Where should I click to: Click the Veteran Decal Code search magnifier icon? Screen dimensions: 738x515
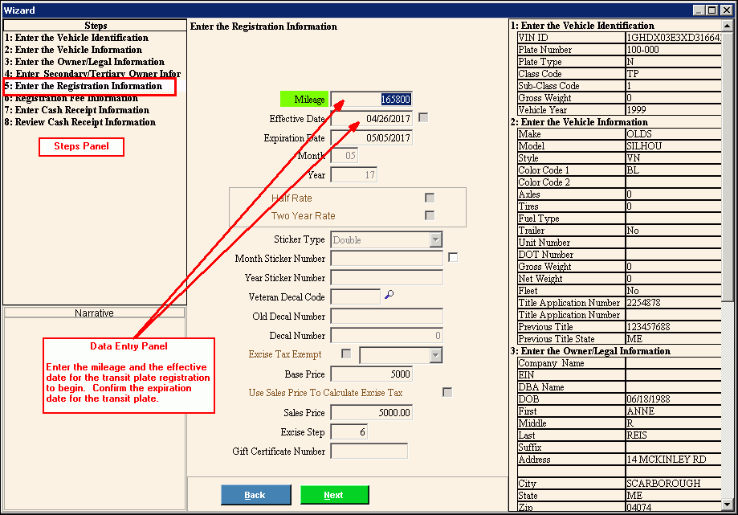point(389,296)
